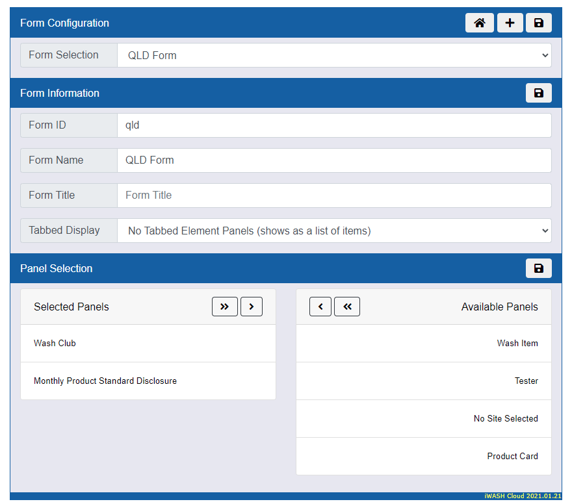Click the Form ID input field
This screenshot has height=504, width=572.
pyautogui.click(x=334, y=125)
